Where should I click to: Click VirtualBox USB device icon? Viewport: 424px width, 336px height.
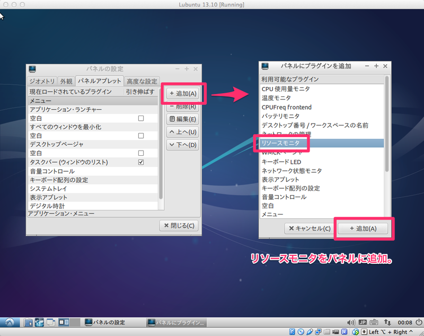[x=310, y=332]
